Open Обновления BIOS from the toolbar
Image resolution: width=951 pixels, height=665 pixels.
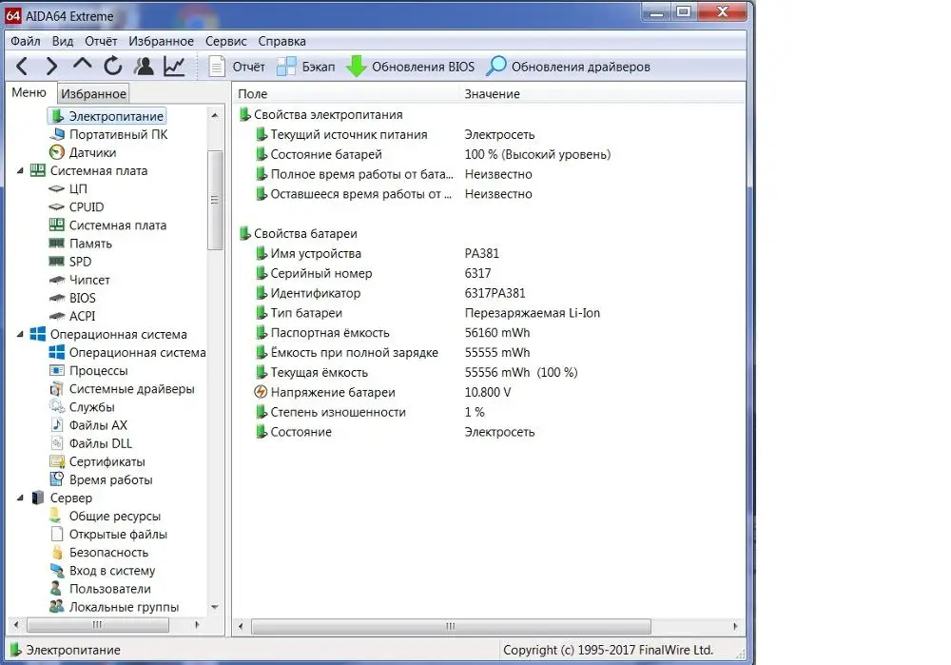(x=410, y=67)
